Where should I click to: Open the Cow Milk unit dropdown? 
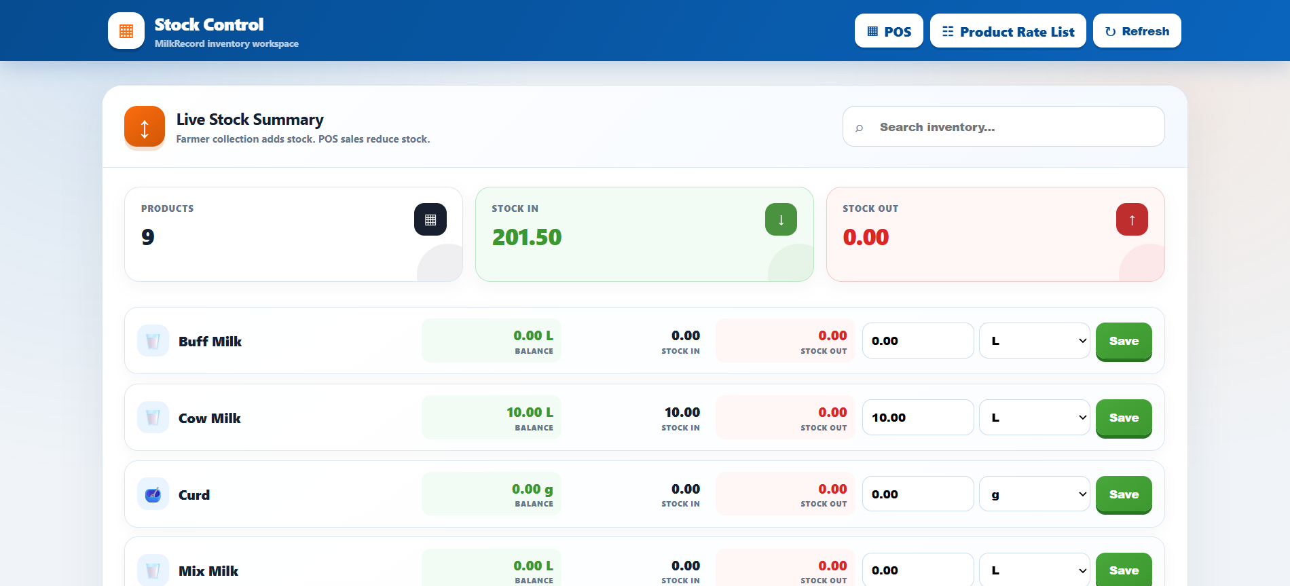(1035, 418)
